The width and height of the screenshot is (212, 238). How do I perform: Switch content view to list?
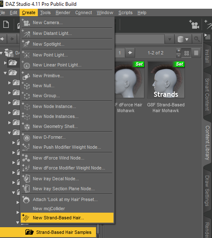[196, 53]
